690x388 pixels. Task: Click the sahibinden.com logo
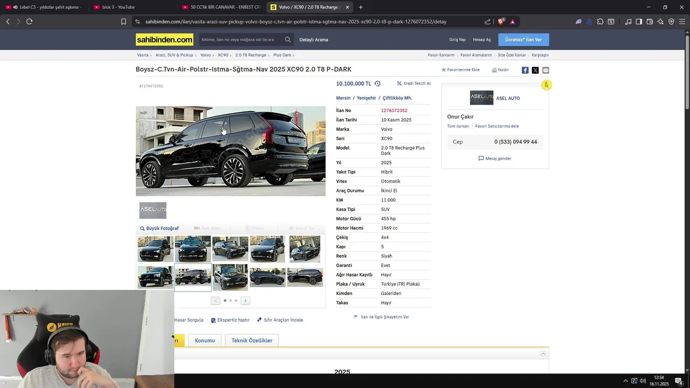coord(164,39)
